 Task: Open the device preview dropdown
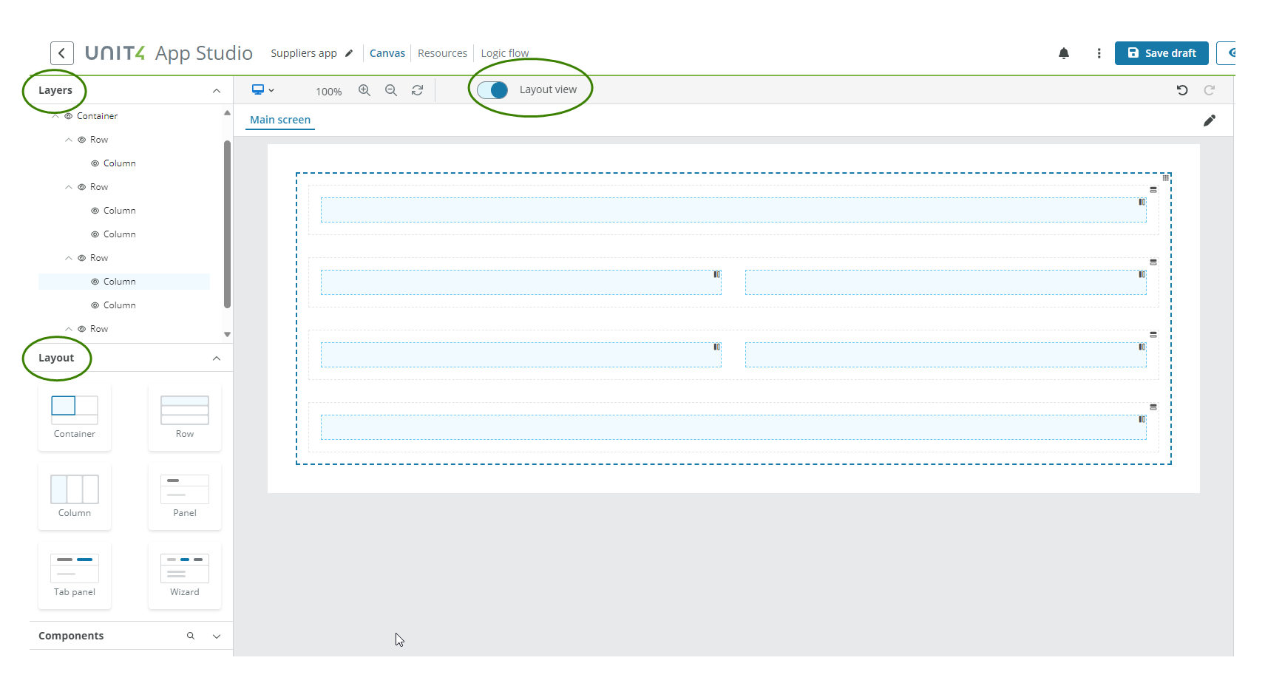pyautogui.click(x=263, y=89)
